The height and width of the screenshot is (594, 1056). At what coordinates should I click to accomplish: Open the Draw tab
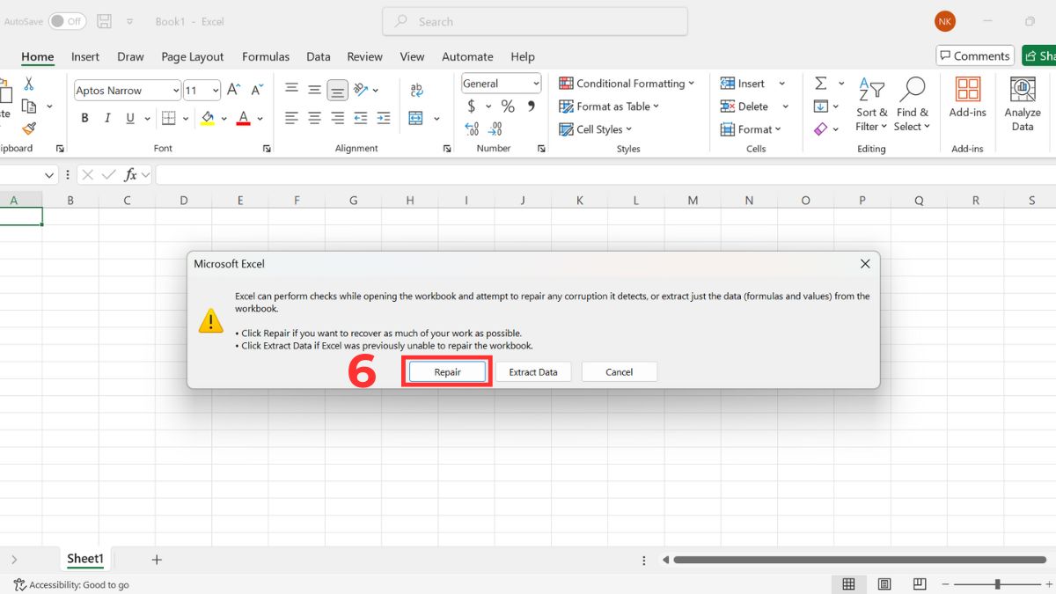[x=130, y=56]
